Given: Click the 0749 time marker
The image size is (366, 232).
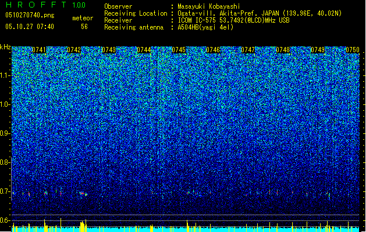Looking at the screenshot, I should 318,50.
